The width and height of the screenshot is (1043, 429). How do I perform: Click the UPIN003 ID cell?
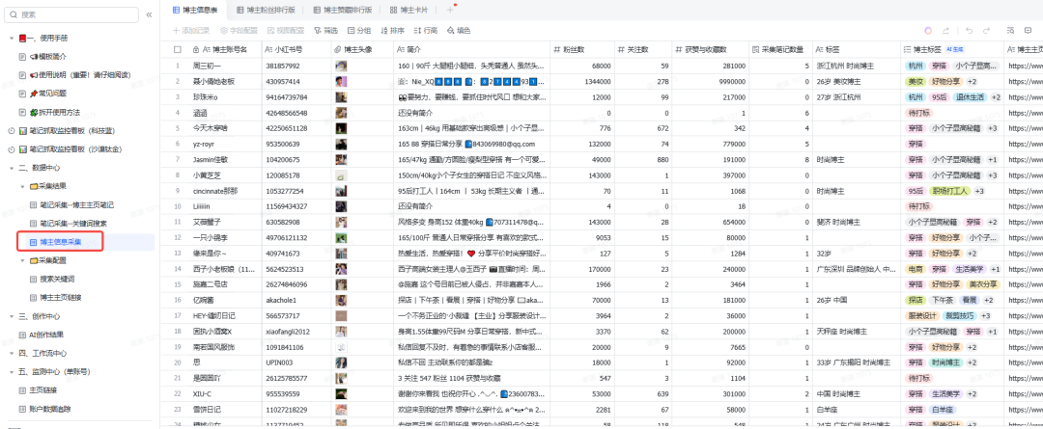(x=296, y=362)
